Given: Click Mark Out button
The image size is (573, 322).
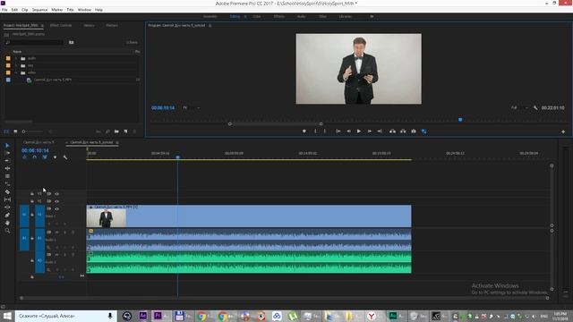Looking at the screenshot, I should point(325,131).
